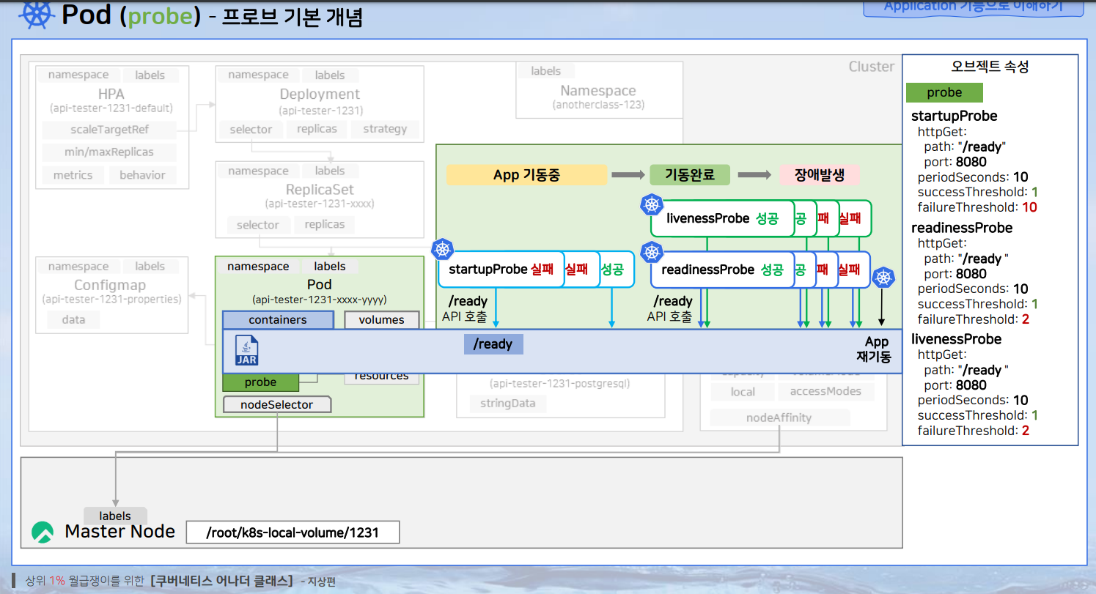The height and width of the screenshot is (594, 1096).
Task: Click the Master Node title
Action: coord(120,532)
